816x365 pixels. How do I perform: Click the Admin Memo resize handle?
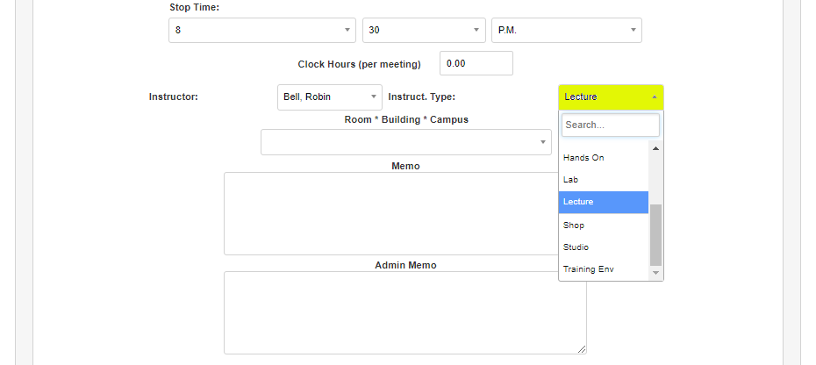point(583,350)
